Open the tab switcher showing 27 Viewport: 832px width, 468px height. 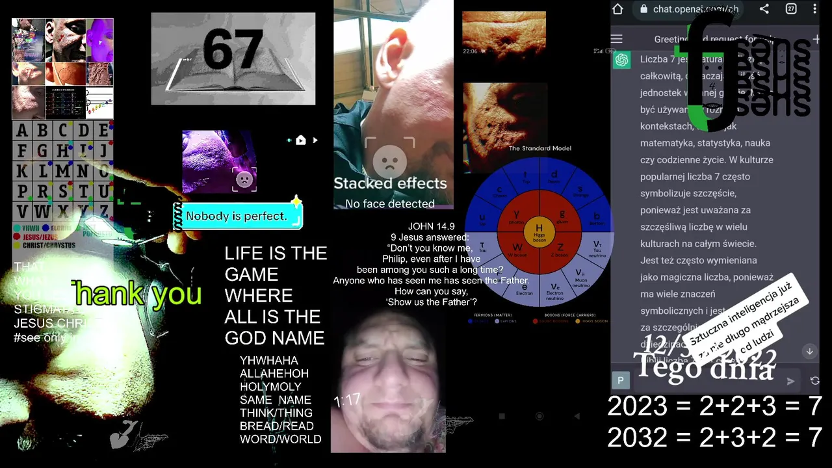tap(791, 9)
